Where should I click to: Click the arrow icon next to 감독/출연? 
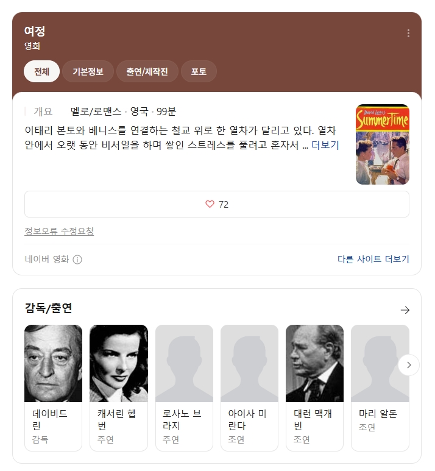405,310
